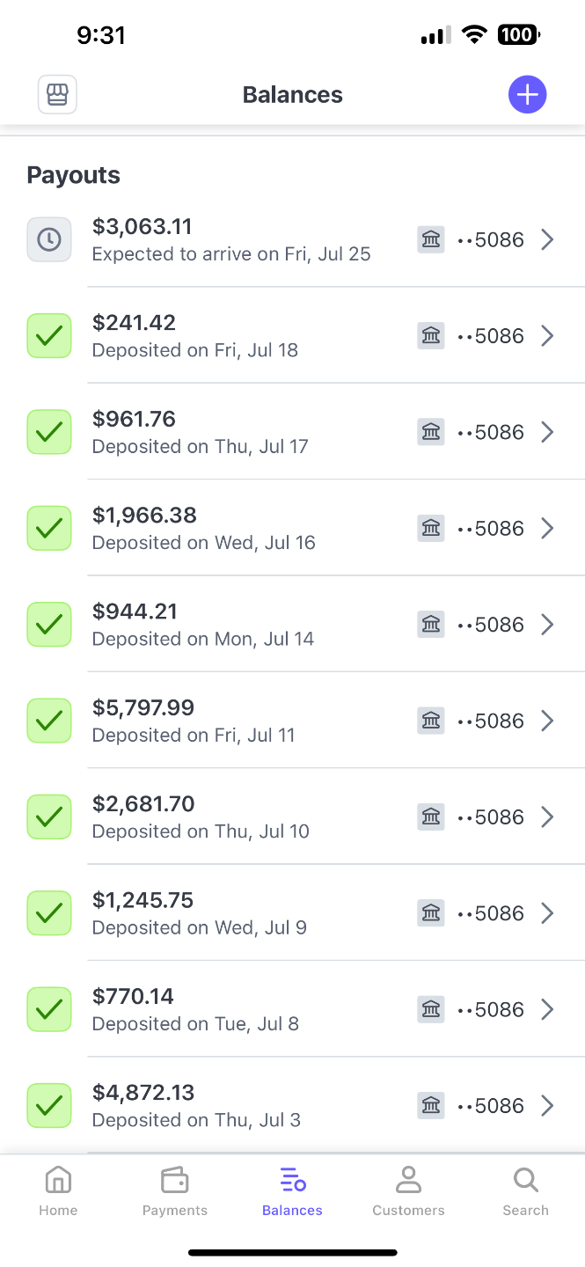Tap the purple plus create button
585x1267 pixels.
pyautogui.click(x=527, y=94)
